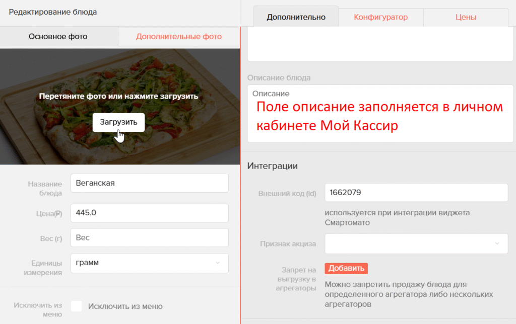The width and height of the screenshot is (516, 324).
Task: Click 'Перетяните фото или нажмите загрузить' text
Action: 118,96
